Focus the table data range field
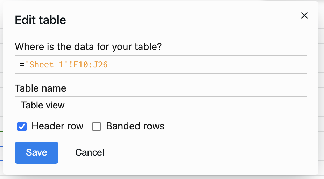Viewport: 324px width, 179px height. click(161, 64)
